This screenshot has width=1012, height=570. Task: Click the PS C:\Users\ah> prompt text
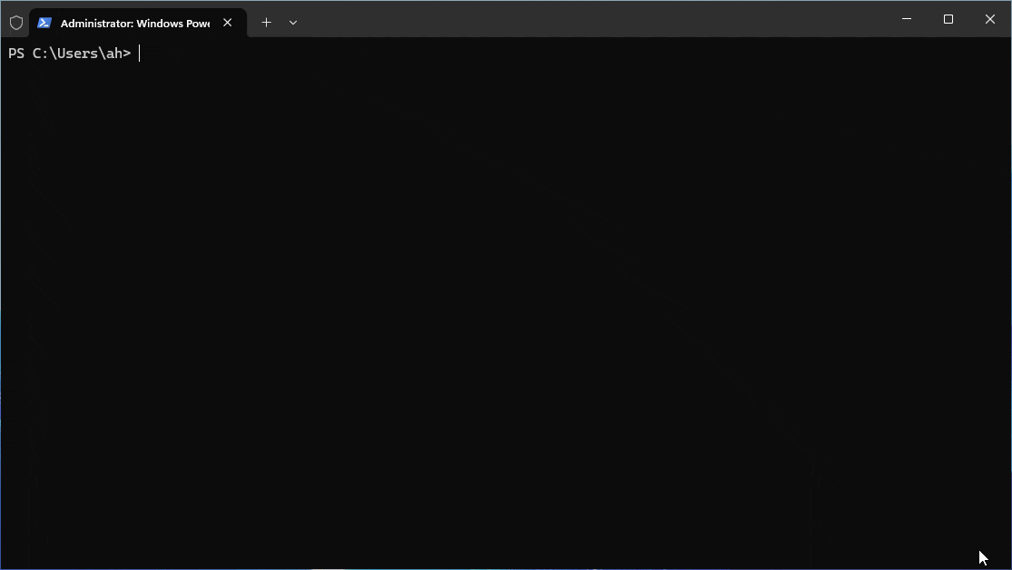pyautogui.click(x=70, y=53)
